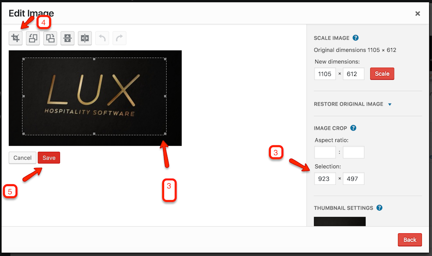Click the new dimensions width field

[325, 74]
